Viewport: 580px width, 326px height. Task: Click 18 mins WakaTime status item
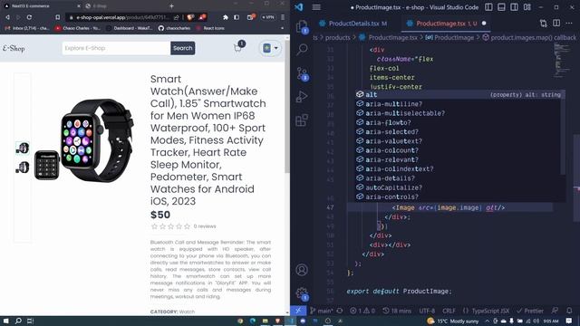point(397,311)
